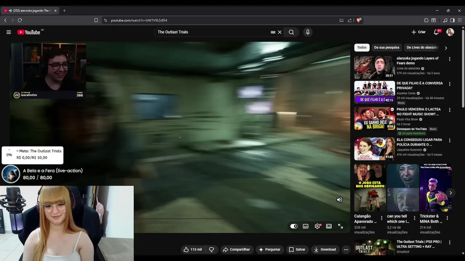Open the on-screen keyboard in search box

pyautogui.click(x=273, y=32)
